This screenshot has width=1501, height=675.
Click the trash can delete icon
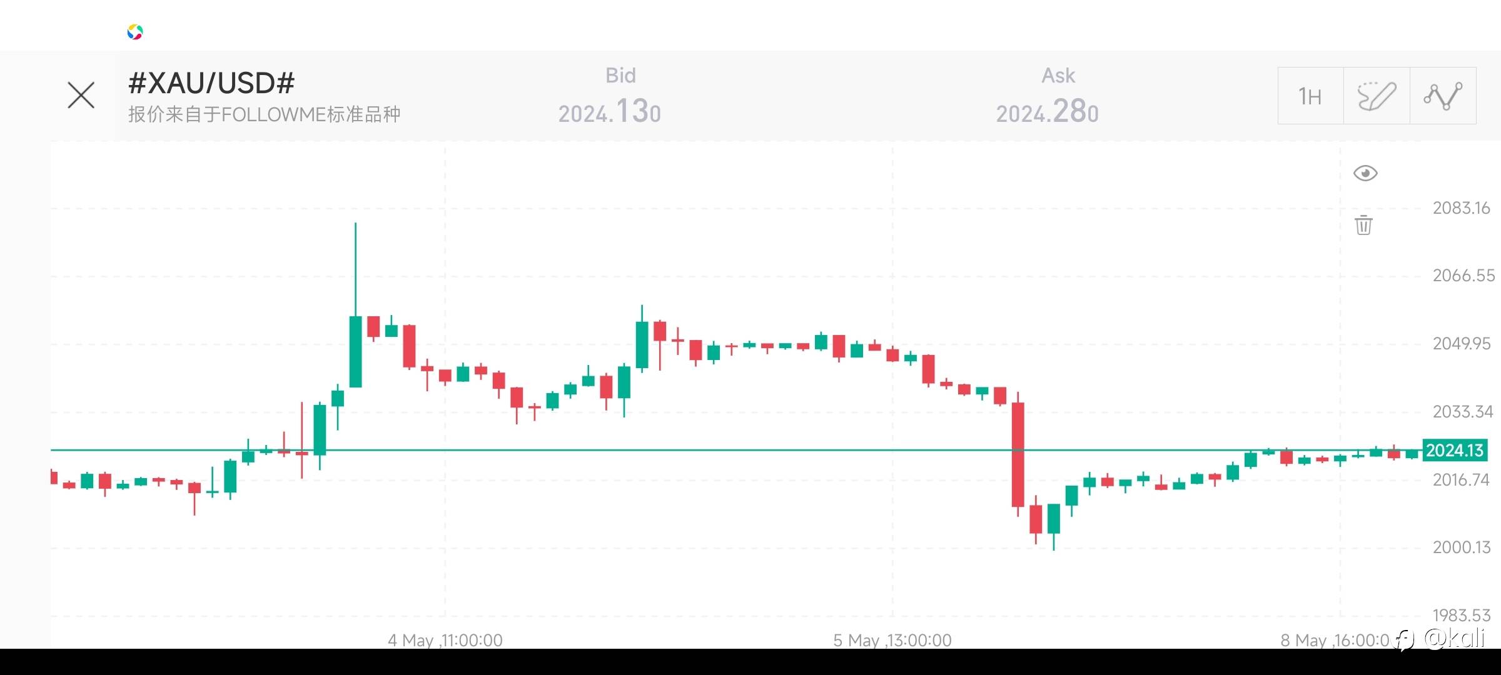[1364, 225]
